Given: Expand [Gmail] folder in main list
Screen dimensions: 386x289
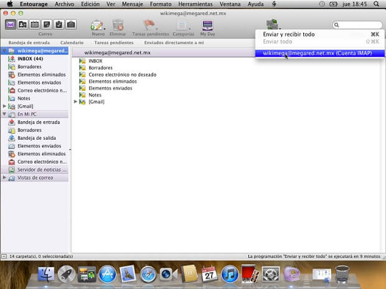Looking at the screenshot, I should tap(75, 101).
